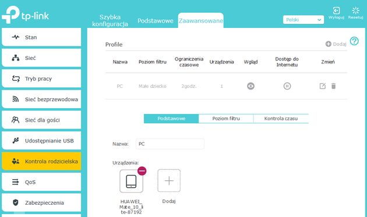Click the Urządzenia column header
The height and width of the screenshot is (217, 367).
pos(221,62)
